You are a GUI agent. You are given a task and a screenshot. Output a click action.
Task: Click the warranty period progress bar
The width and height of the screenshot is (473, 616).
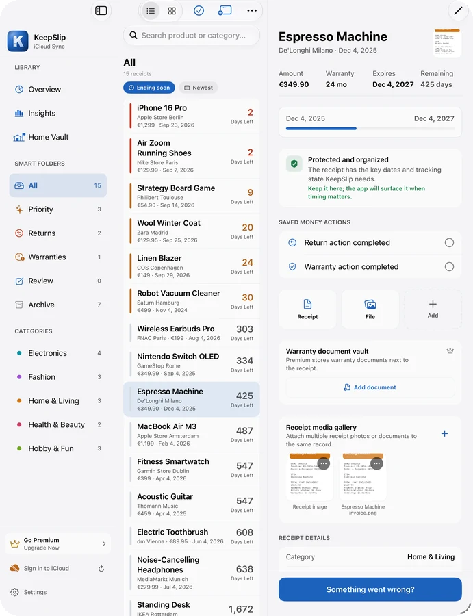point(370,129)
